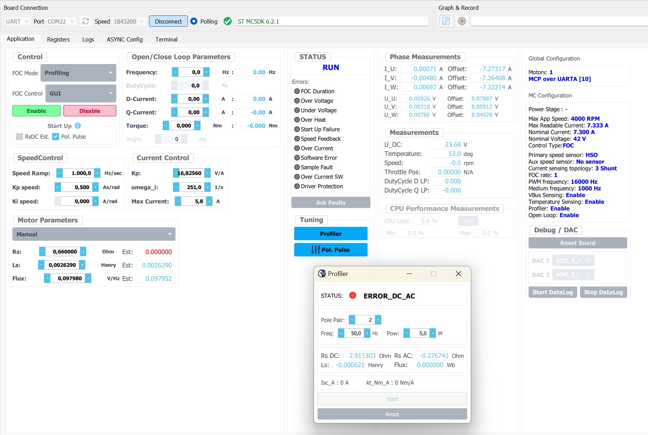This screenshot has height=435, width=648.
Task: Open the DAC 1 signal selector
Action: pos(573,260)
